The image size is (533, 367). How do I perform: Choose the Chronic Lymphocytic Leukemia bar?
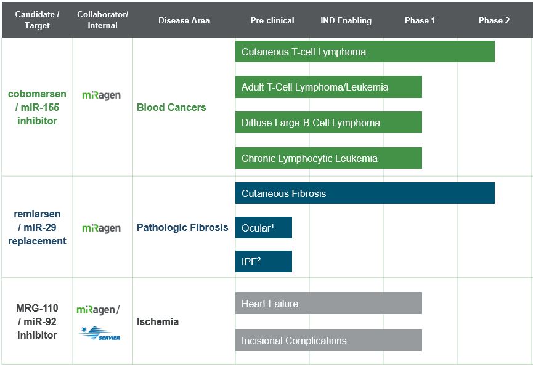pos(328,158)
